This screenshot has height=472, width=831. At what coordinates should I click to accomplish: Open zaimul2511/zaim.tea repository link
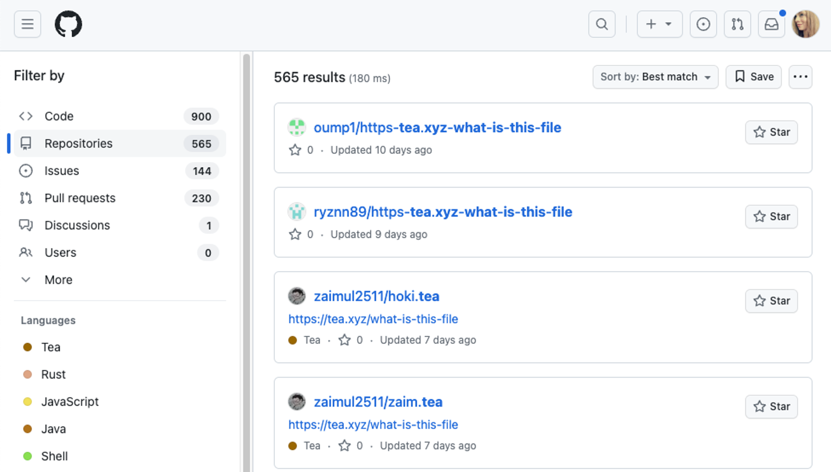[x=378, y=402]
